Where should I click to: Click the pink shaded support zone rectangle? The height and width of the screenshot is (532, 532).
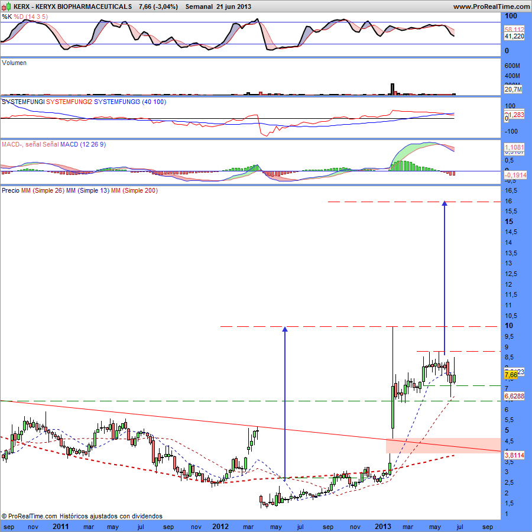443,446
